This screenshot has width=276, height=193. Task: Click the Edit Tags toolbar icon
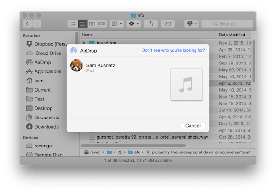[167, 23]
